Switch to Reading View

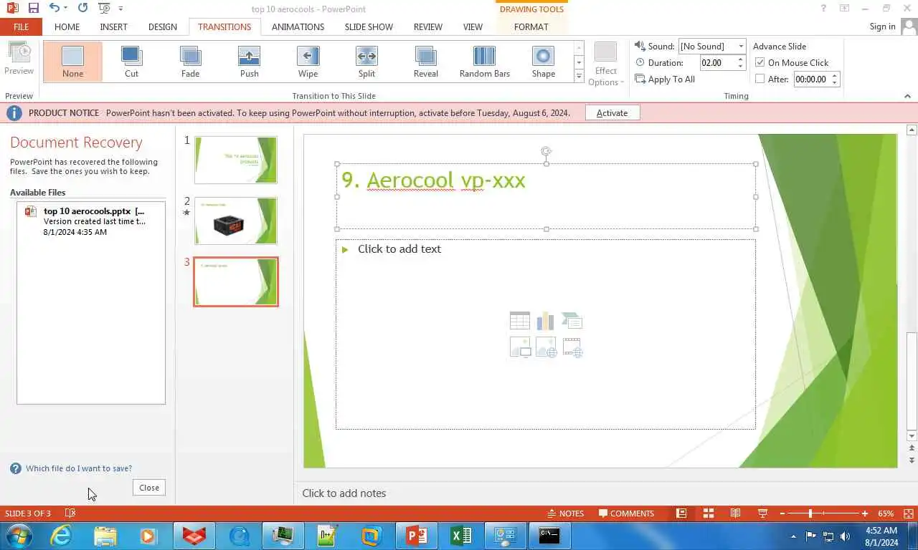click(735, 513)
